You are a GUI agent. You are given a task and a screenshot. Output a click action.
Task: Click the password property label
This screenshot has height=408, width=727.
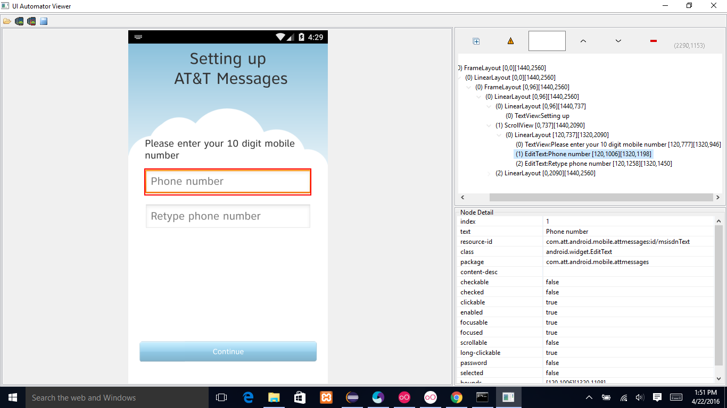coord(473,363)
